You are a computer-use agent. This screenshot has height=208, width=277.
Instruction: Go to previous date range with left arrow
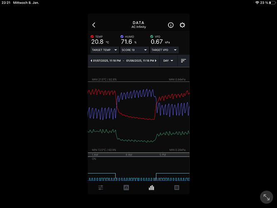(91, 61)
